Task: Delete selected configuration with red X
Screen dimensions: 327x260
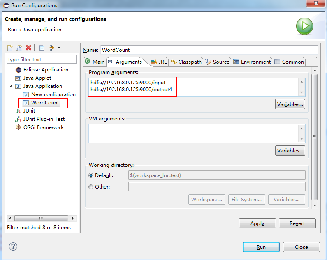Action: pyautogui.click(x=28, y=48)
